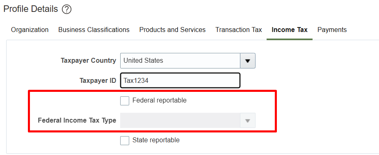Click the Taxpayer Country label
This screenshot has width=379, height=155.
pos(89,60)
